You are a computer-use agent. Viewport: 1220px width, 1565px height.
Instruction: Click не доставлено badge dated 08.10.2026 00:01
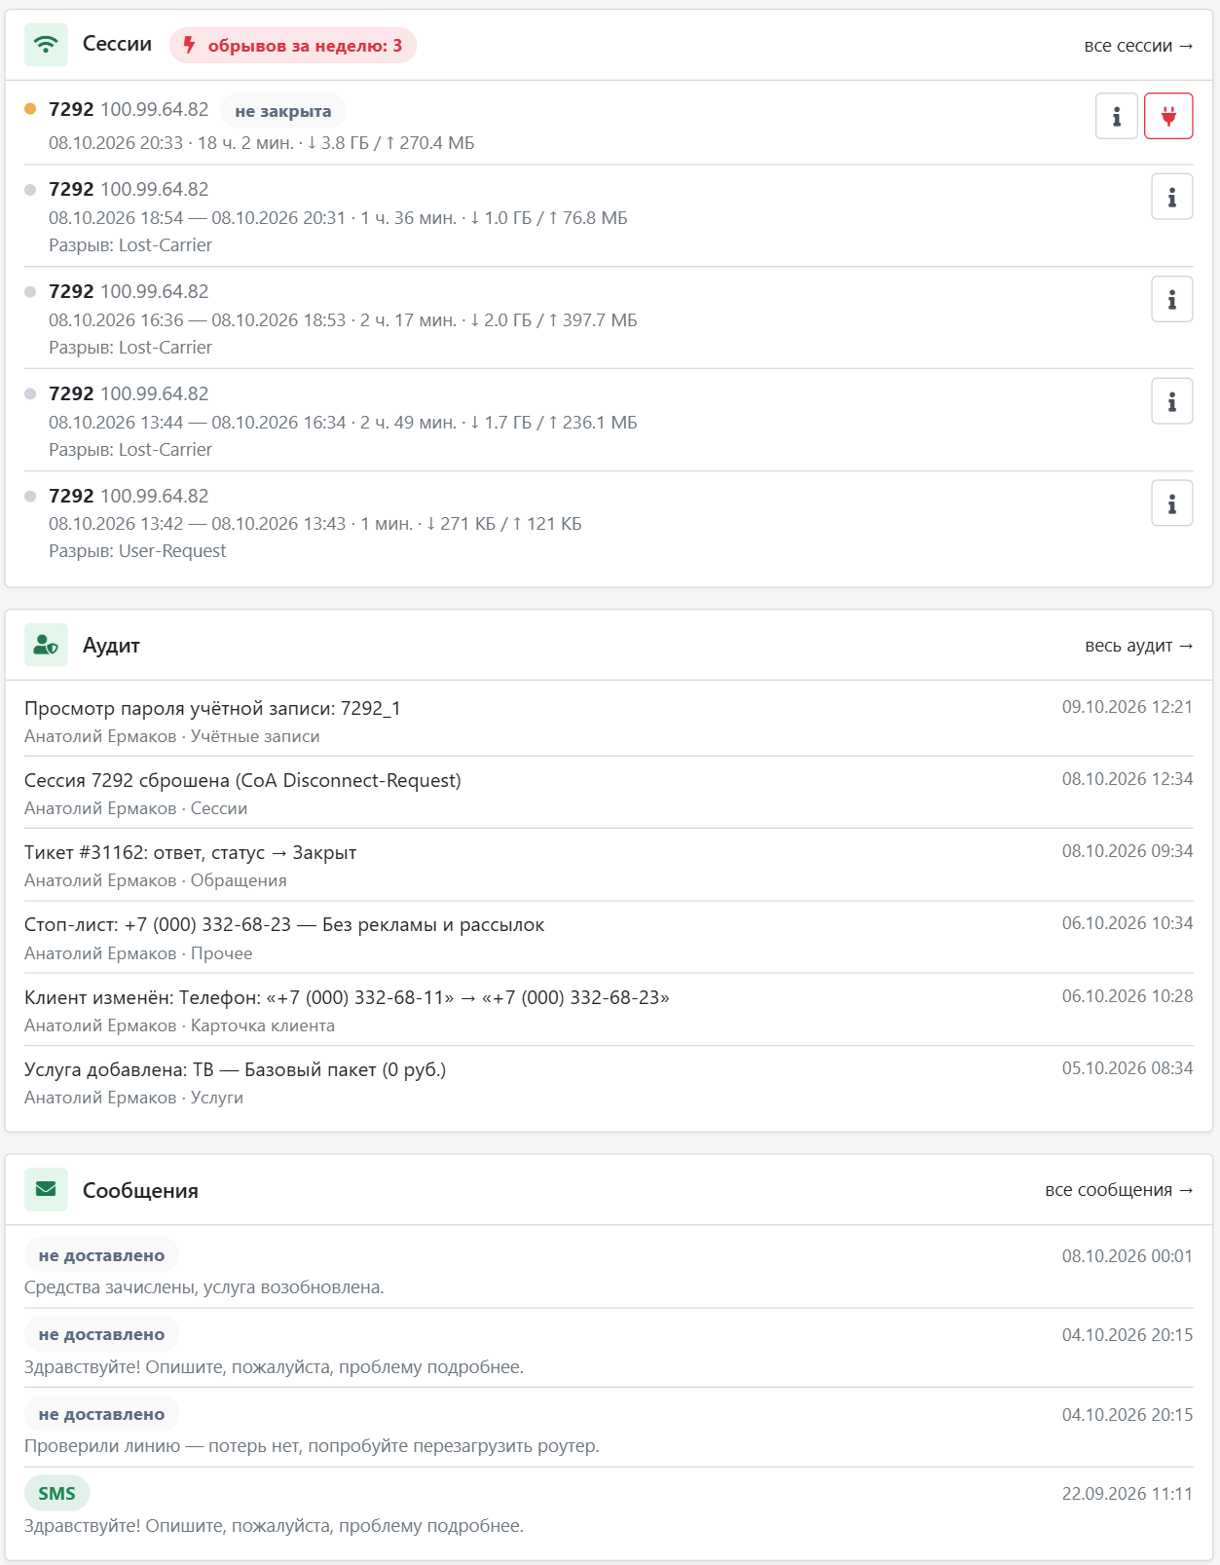point(101,1255)
